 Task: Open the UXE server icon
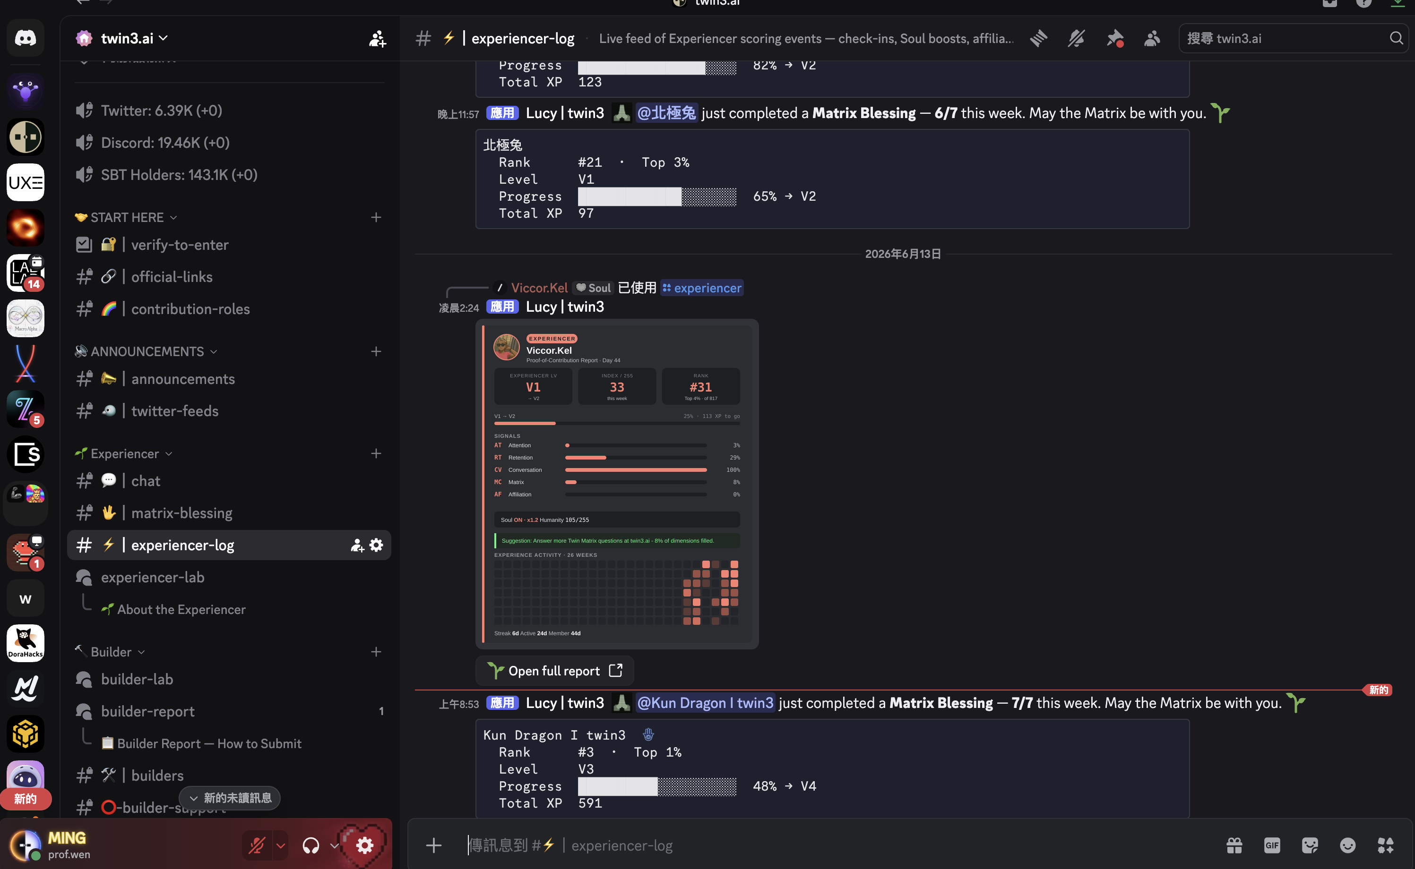26,182
